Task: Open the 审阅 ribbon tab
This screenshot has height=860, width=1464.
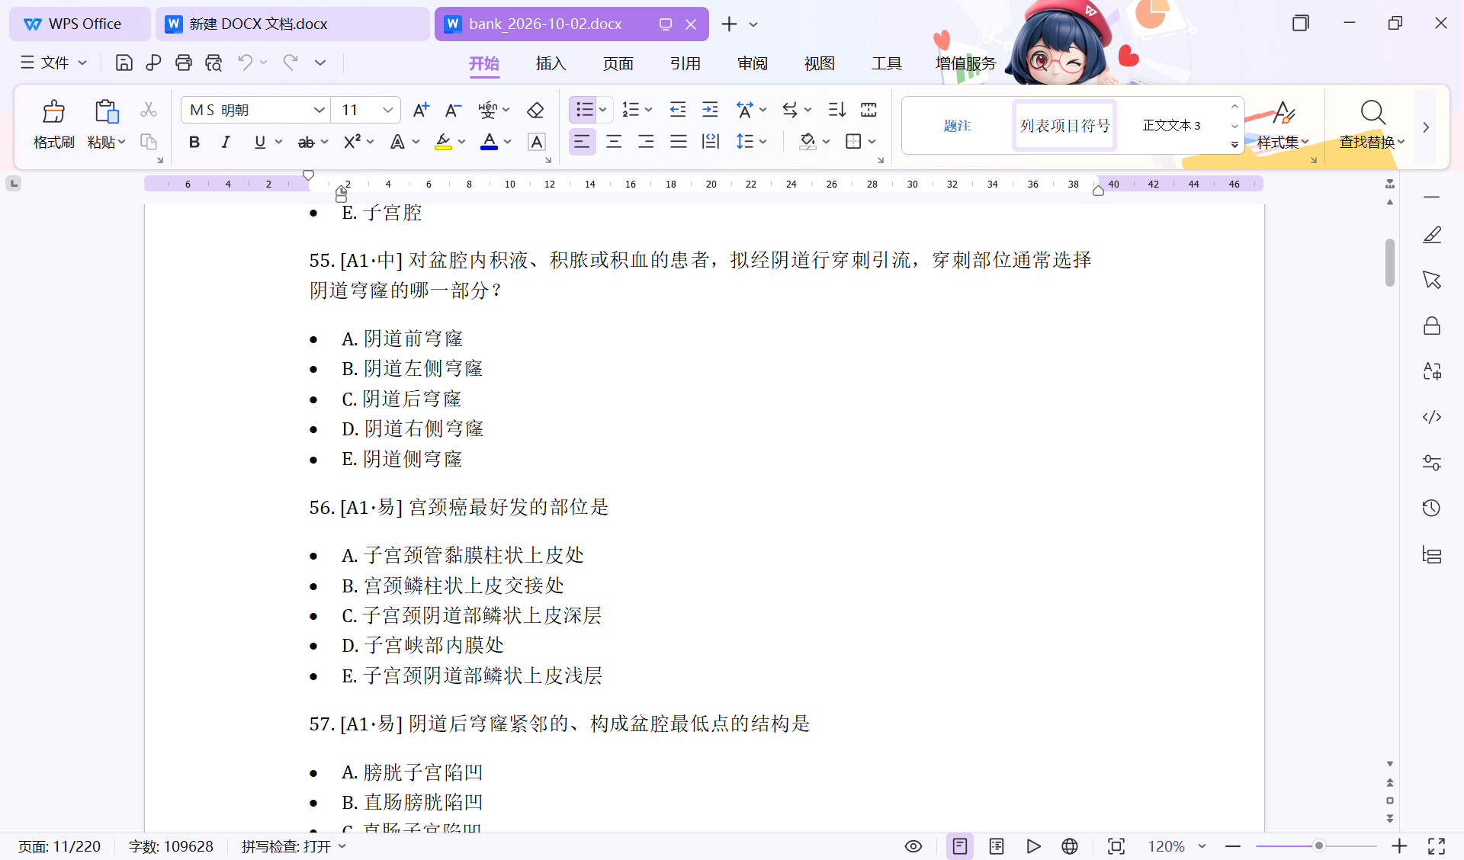Action: tap(752, 63)
